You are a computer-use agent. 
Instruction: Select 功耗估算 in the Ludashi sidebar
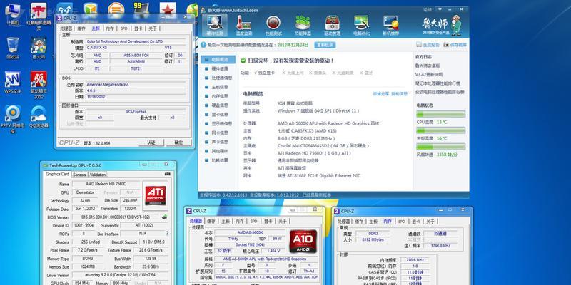(217, 160)
